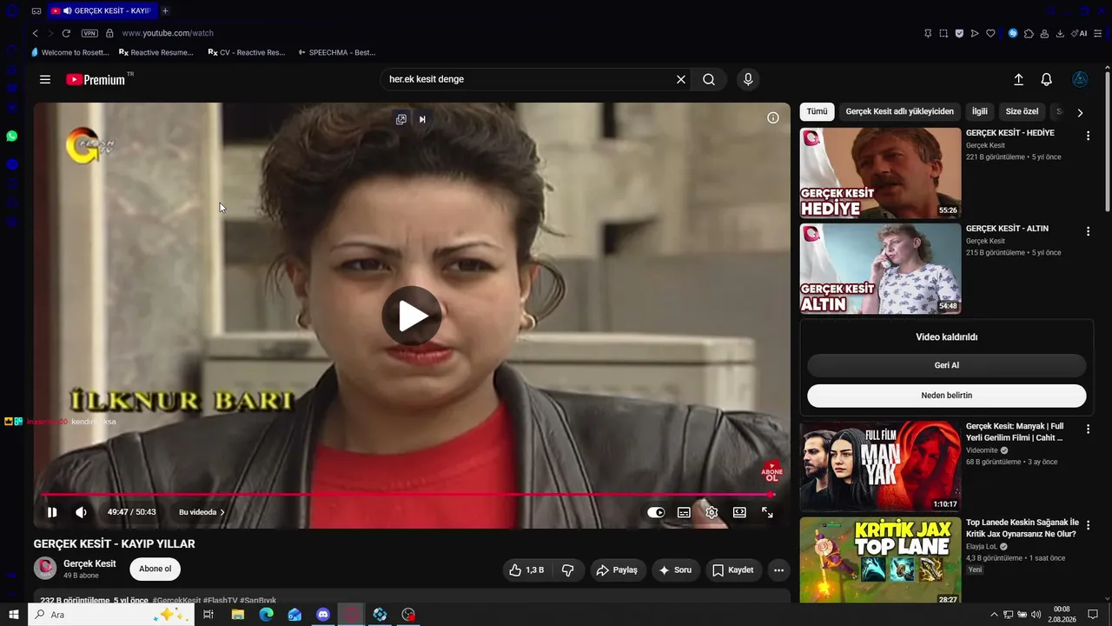Switch the player to theater mode
The width and height of the screenshot is (1112, 626).
739,512
